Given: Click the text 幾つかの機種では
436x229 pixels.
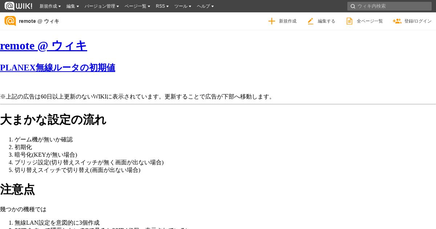Looking at the screenshot, I should (x=23, y=209).
